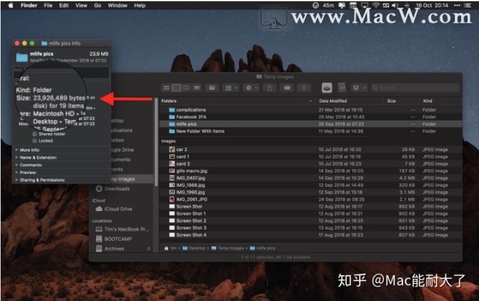The image size is (479, 301).
Task: Click Temp Images in the path bar
Action: 228,248
